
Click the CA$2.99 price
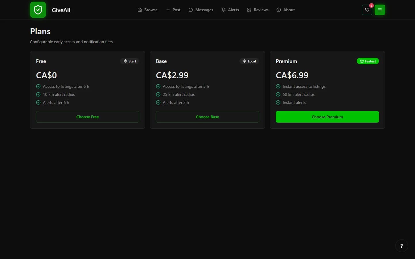pyautogui.click(x=172, y=75)
